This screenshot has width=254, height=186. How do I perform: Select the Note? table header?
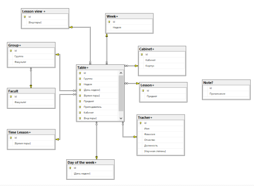point(226,83)
